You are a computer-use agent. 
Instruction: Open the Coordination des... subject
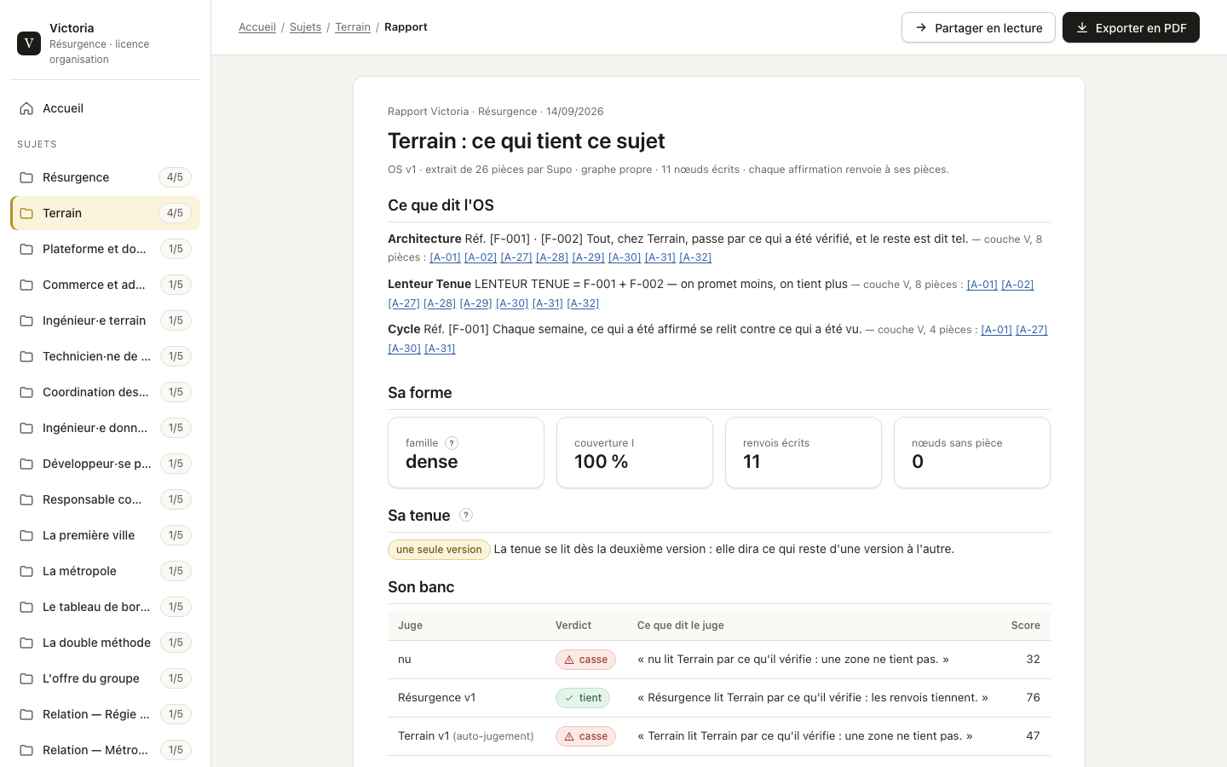[105, 392]
